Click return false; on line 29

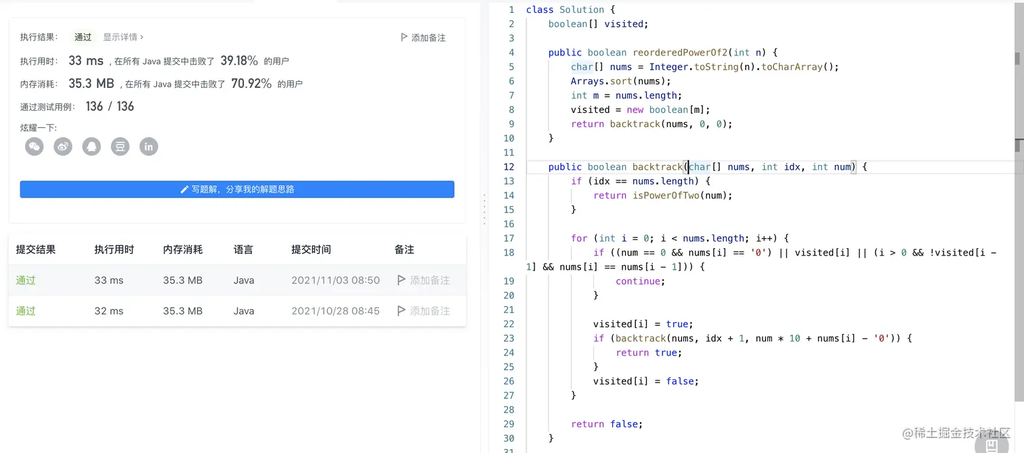607,424
